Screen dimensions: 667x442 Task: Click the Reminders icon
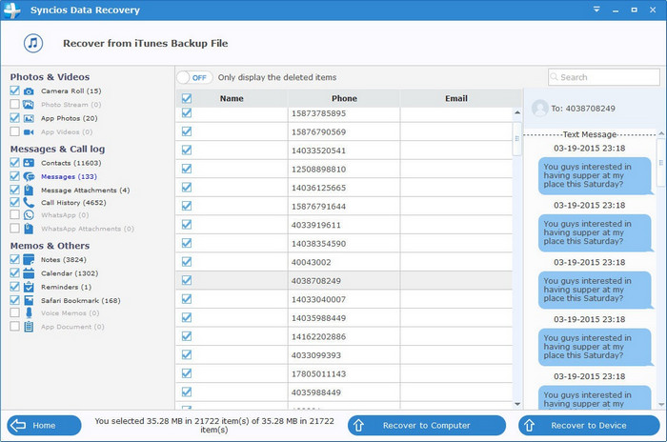[29, 287]
